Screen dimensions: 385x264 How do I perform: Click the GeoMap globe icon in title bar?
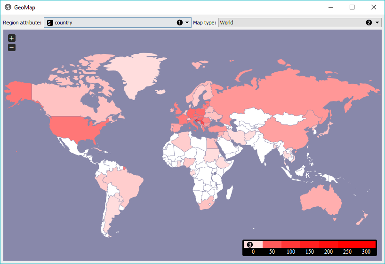point(8,8)
